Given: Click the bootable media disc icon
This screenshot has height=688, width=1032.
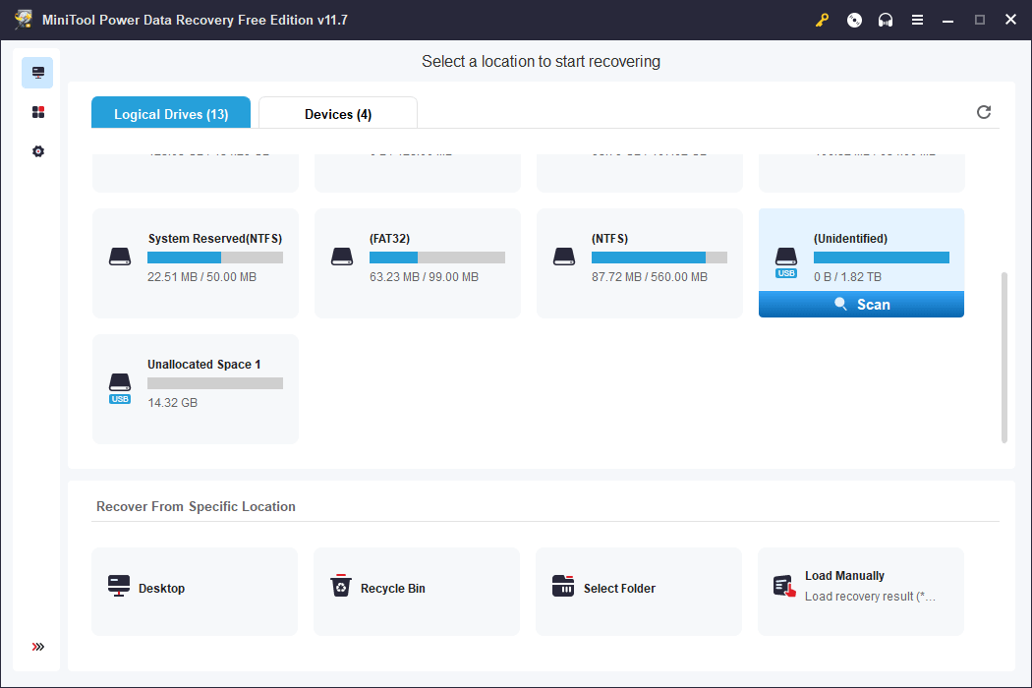Looking at the screenshot, I should click(x=854, y=20).
